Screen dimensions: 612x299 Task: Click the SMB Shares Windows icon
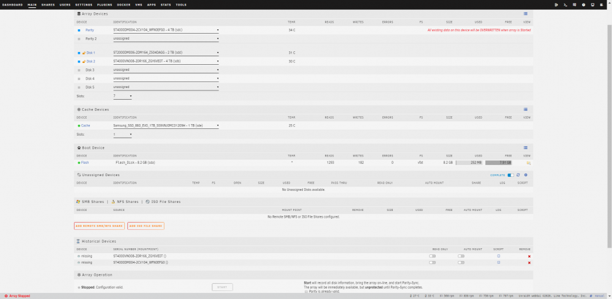pos(78,202)
